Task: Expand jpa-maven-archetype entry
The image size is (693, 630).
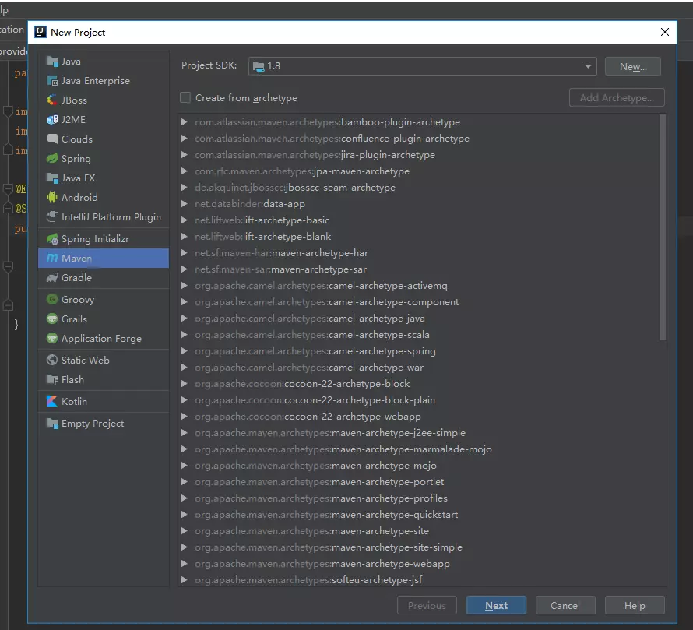Action: [185, 171]
